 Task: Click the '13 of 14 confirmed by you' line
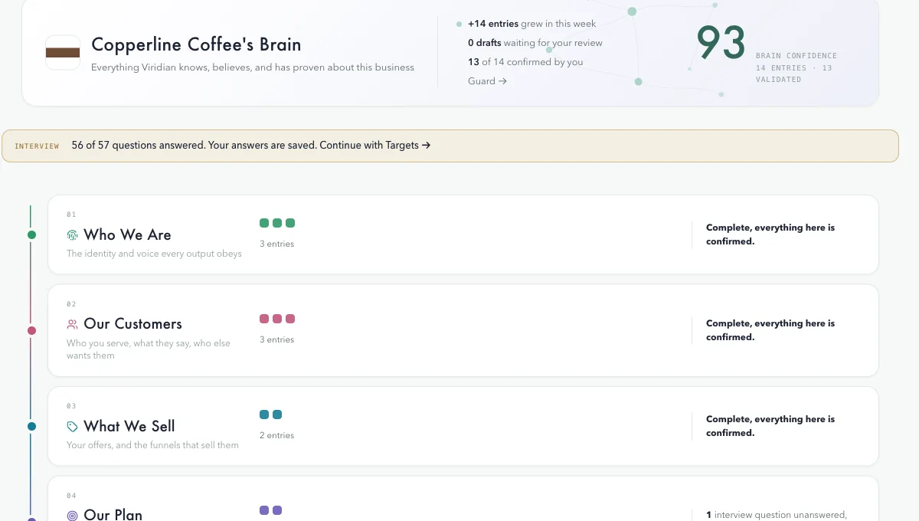tap(525, 62)
